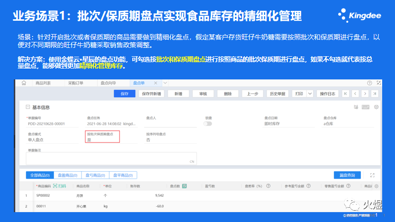
Task: Go to next record arrow
Action: pos(365,94)
